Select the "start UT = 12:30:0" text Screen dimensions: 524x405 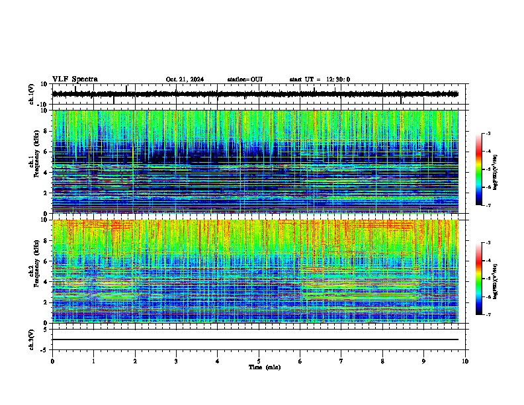320,79
